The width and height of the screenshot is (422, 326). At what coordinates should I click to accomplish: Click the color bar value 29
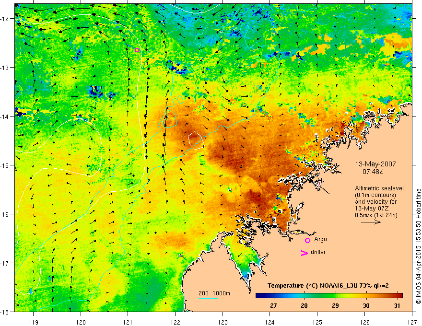coord(335,306)
